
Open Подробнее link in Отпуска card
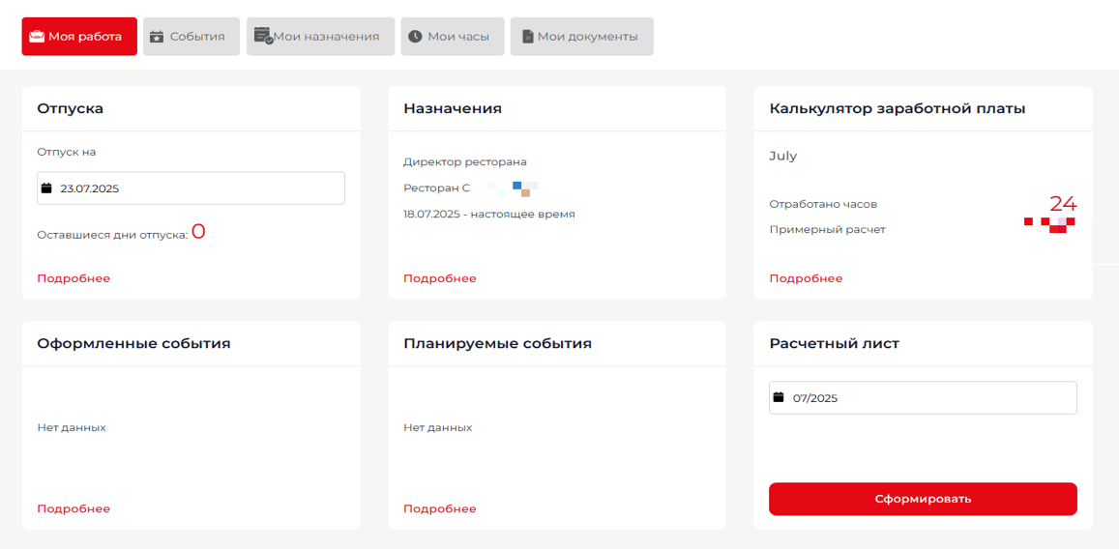point(74,278)
